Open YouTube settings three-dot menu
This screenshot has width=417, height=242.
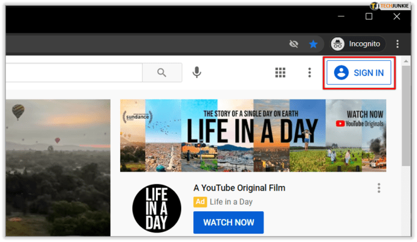(x=309, y=72)
